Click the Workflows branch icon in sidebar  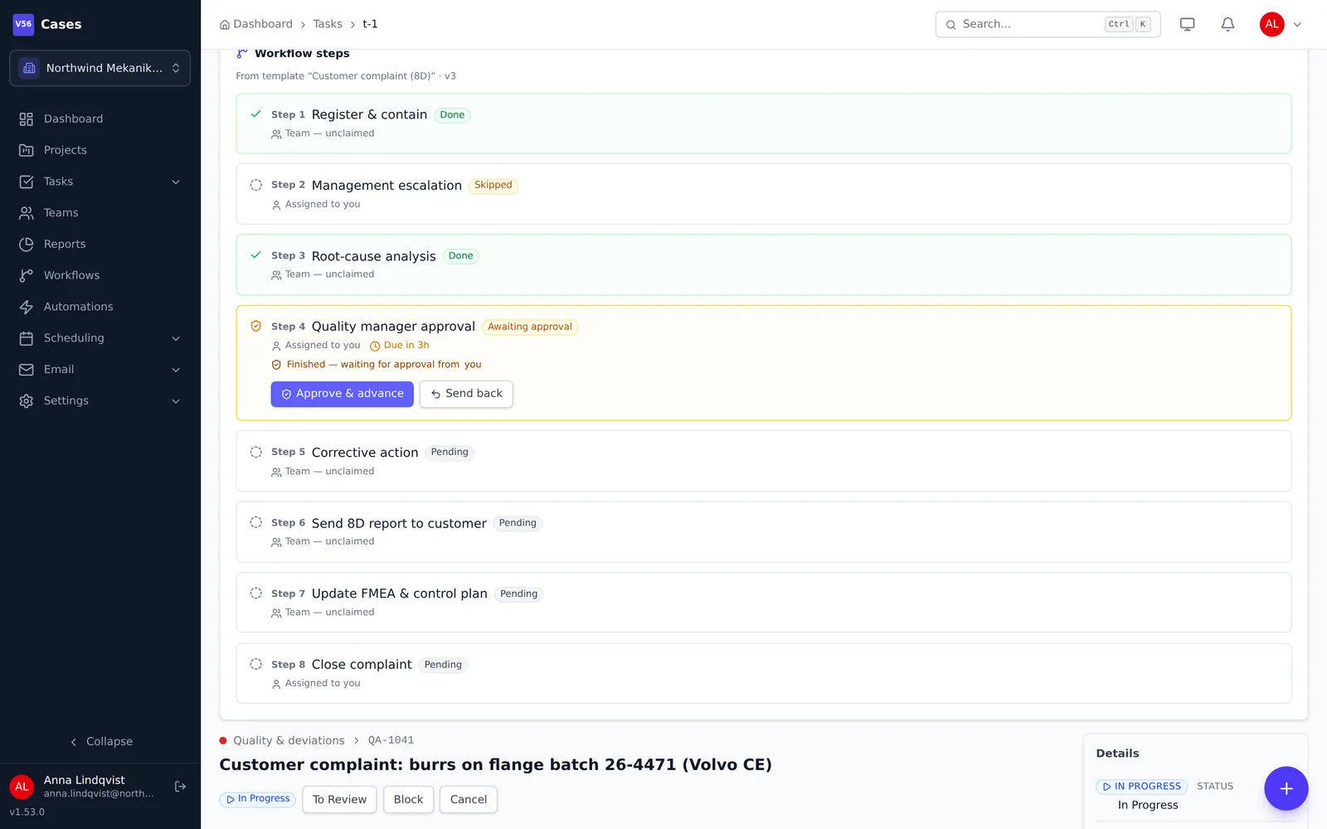click(27, 275)
